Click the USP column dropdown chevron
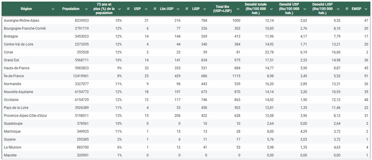Viewport: 372px width, 160px height. click(x=146, y=9)
